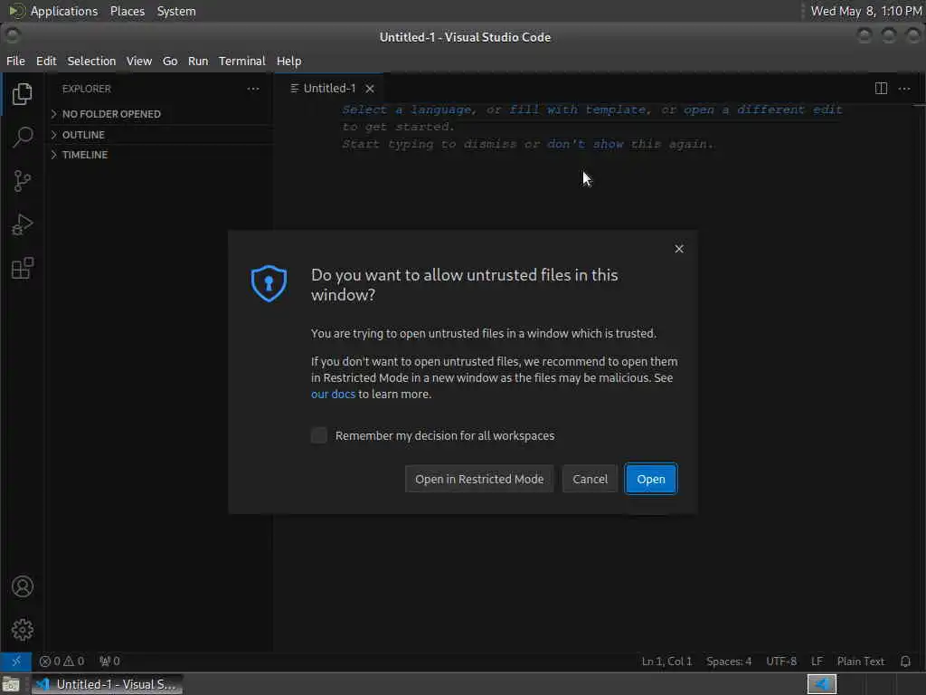Screen dimensions: 926x695
Task: Click the blue Open button
Action: (x=651, y=479)
